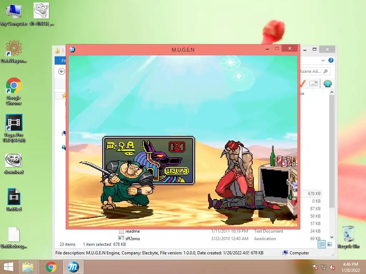
Task: Click the 87 KB size cell
Action: (315, 208)
